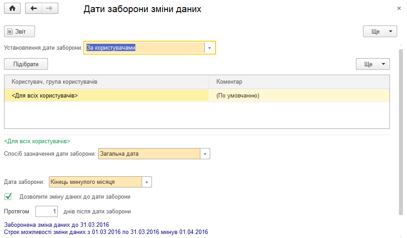The width and height of the screenshot is (407, 238).
Task: Open the top Ще menu
Action: click(380, 31)
